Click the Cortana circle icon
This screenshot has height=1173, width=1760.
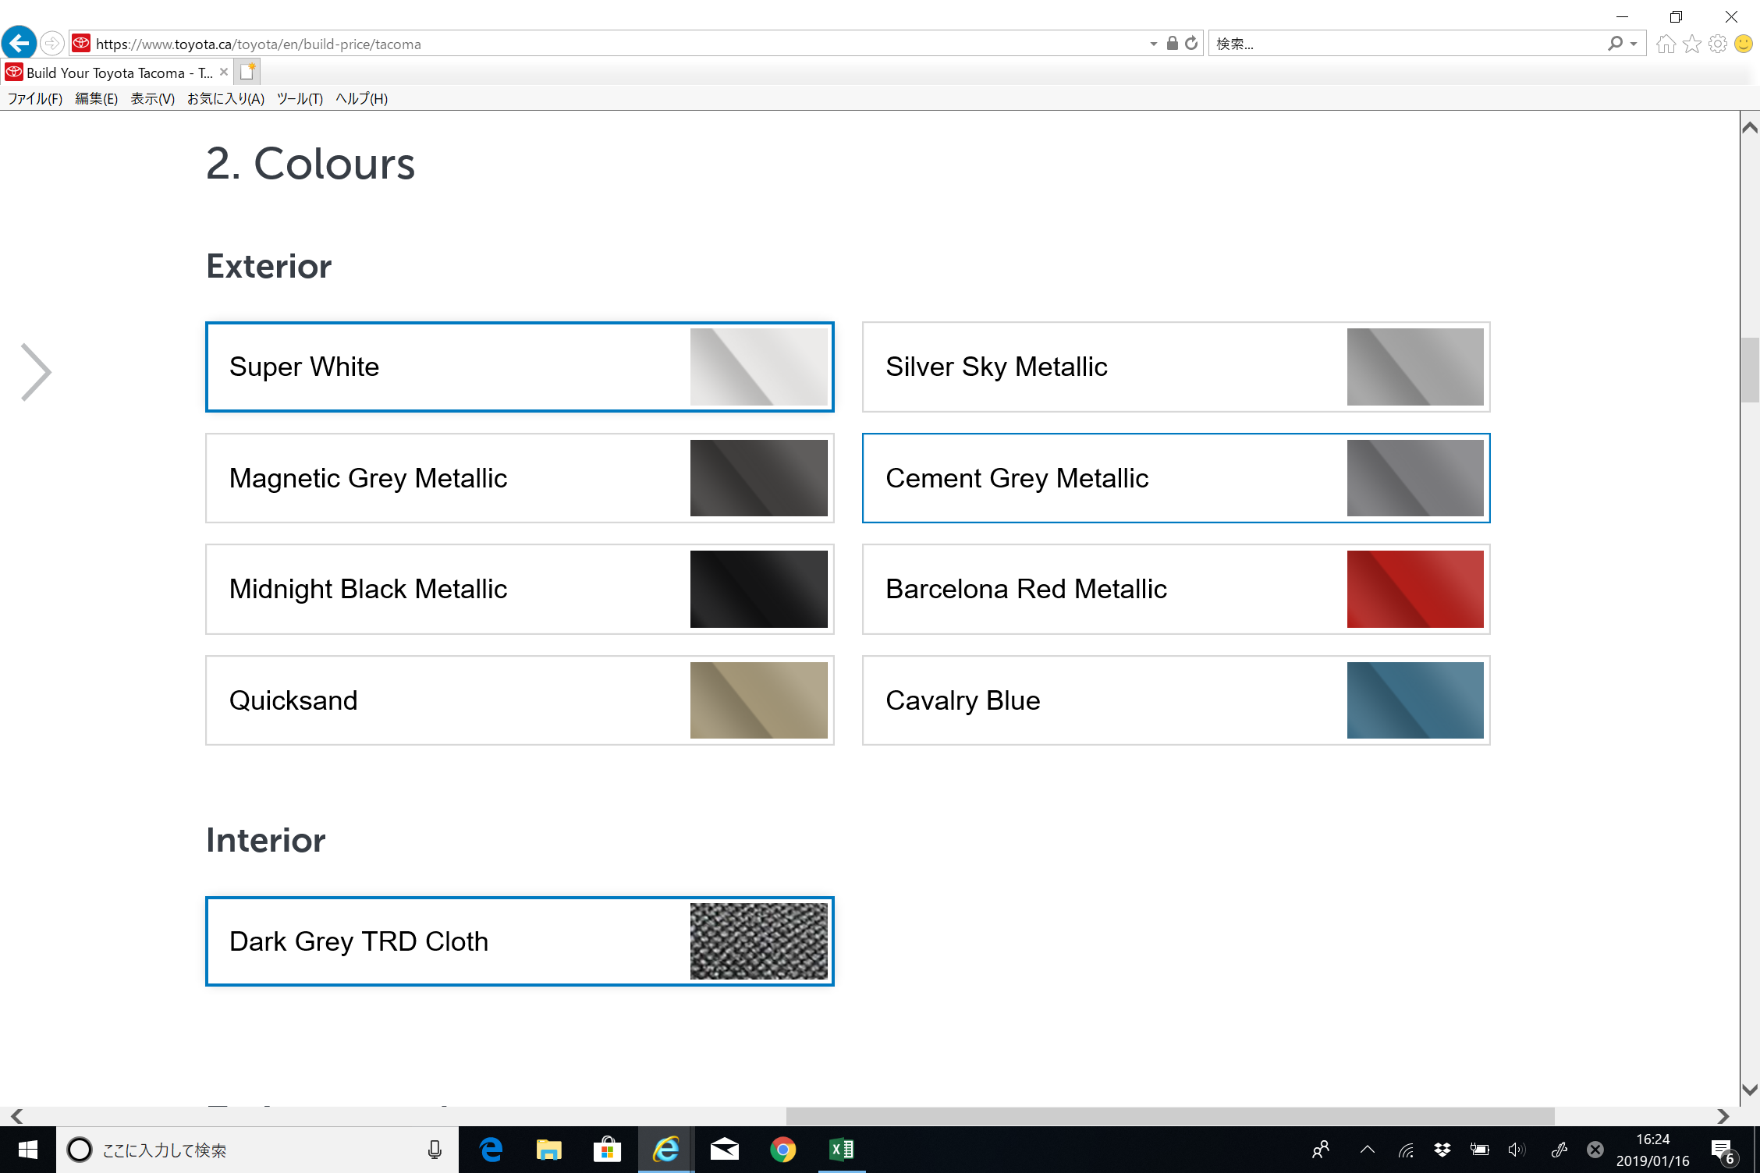80,1150
